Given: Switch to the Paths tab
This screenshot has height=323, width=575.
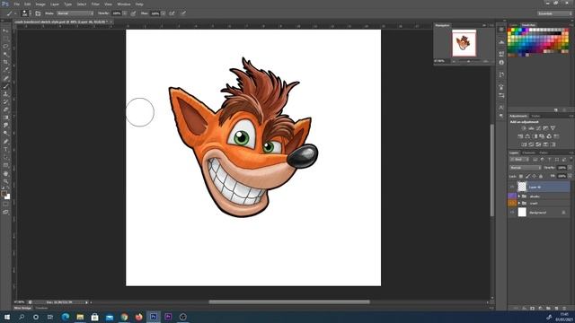Looking at the screenshot, I should click(x=544, y=153).
